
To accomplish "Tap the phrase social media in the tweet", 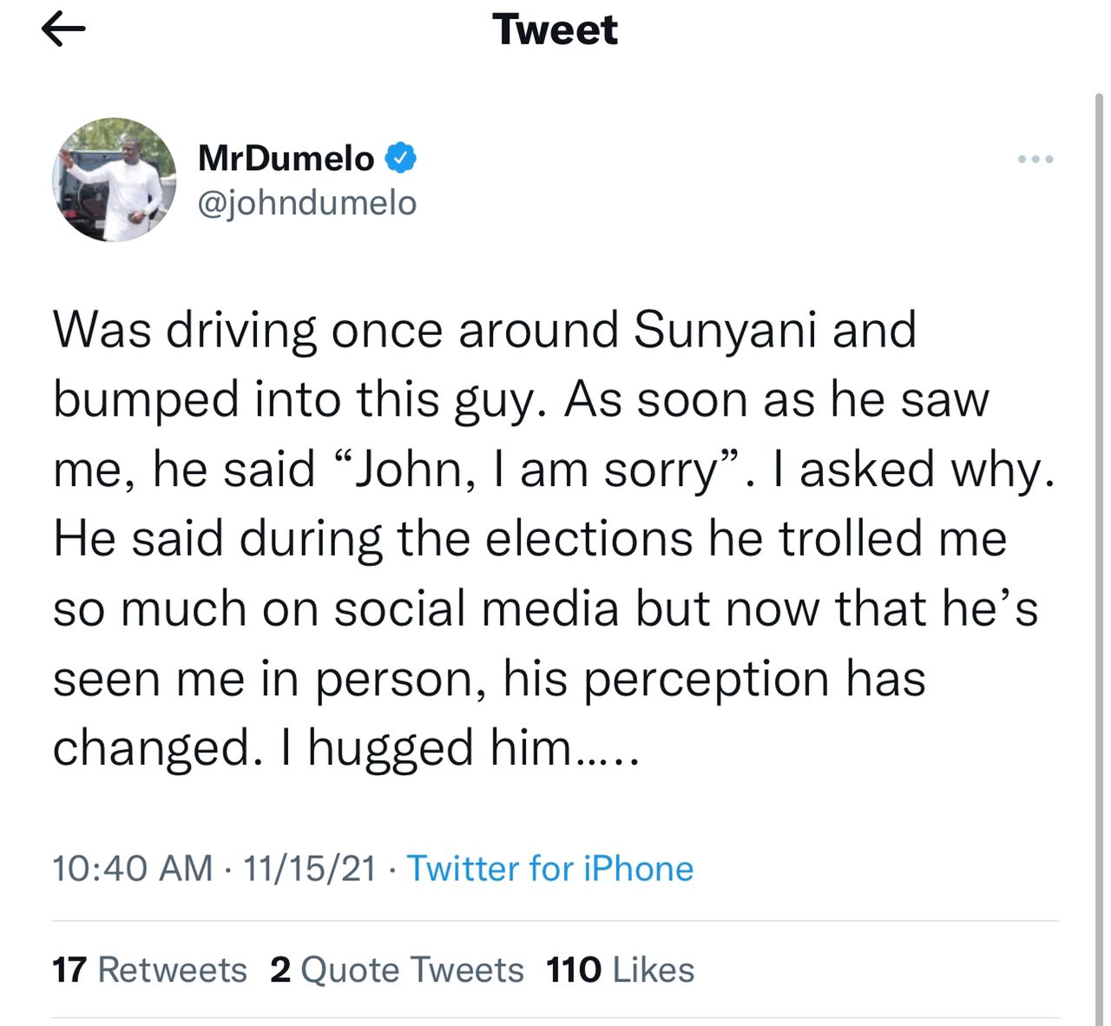I will pyautogui.click(x=477, y=608).
